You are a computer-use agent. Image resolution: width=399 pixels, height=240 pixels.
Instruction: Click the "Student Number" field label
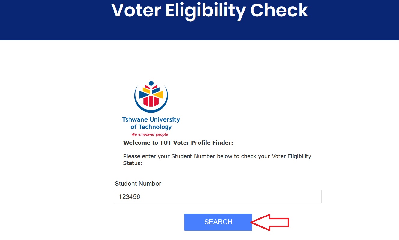(138, 184)
